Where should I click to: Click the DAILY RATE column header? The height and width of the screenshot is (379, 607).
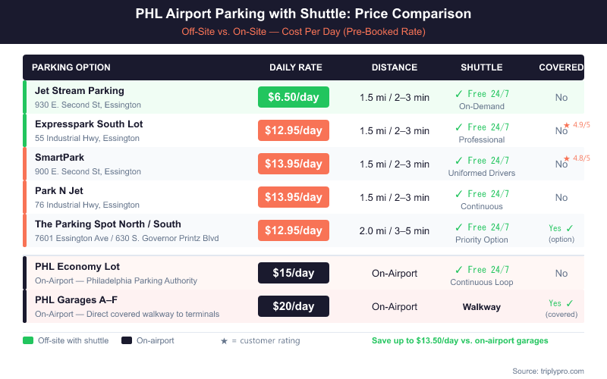(296, 67)
